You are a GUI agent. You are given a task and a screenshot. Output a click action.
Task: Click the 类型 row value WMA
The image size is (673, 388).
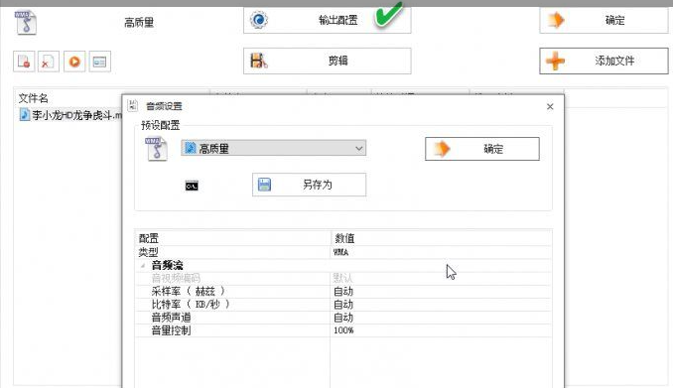pyautogui.click(x=441, y=252)
